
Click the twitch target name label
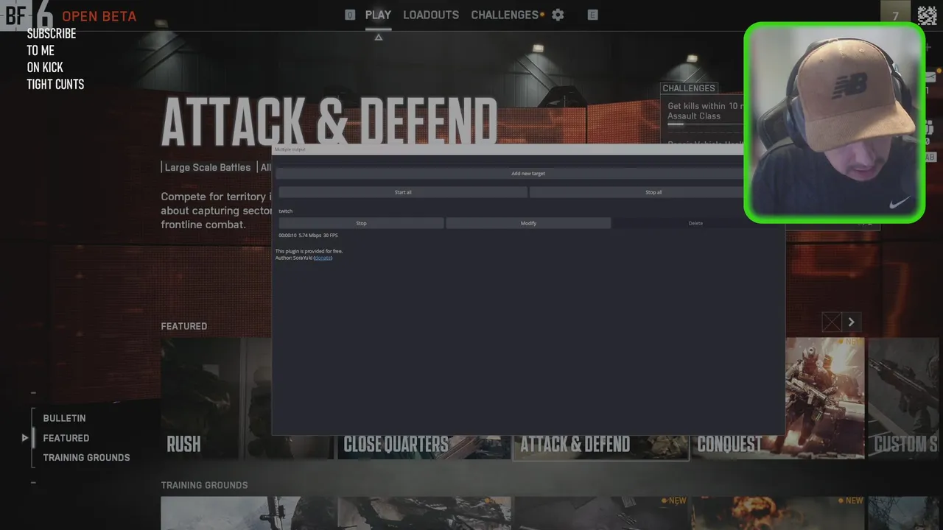pos(285,211)
